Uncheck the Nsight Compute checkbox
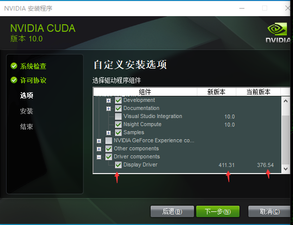 pos(118,124)
